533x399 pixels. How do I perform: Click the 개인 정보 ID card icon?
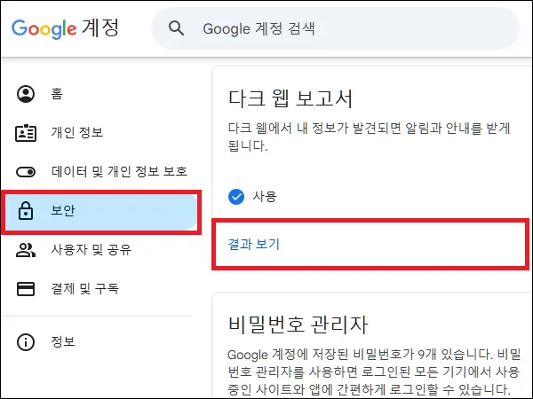[26, 133]
